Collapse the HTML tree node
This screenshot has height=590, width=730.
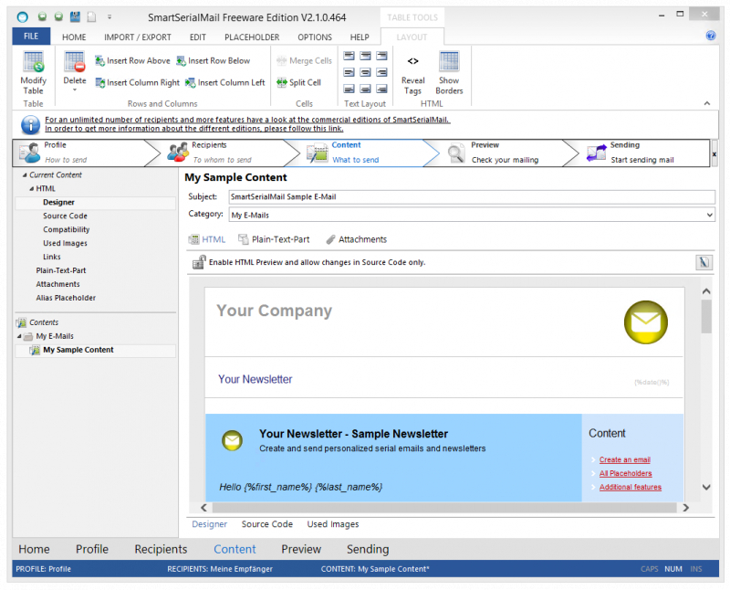click(32, 189)
